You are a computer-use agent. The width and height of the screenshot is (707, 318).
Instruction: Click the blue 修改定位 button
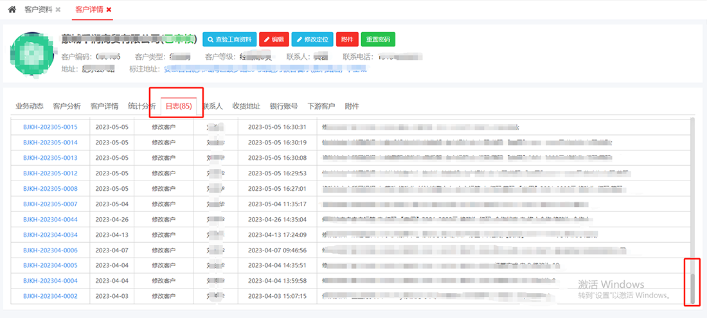click(312, 39)
